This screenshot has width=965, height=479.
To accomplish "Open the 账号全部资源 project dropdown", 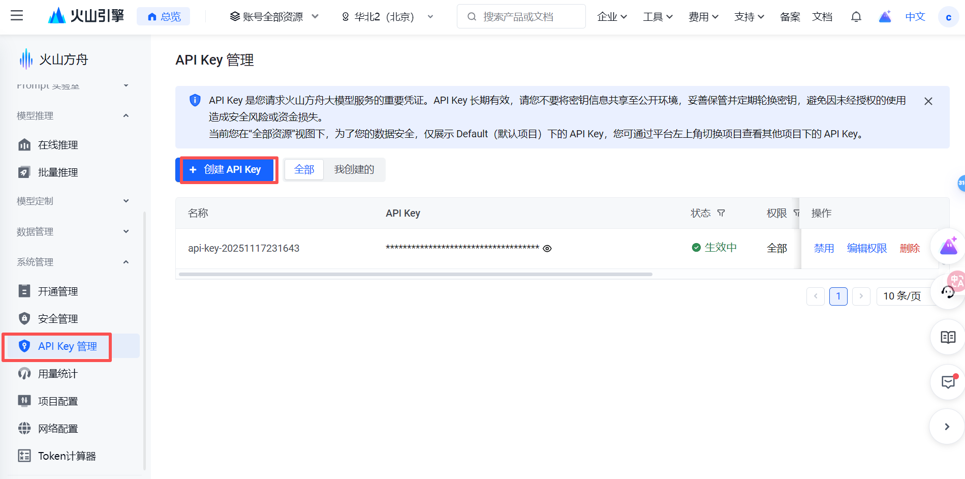I will click(x=274, y=17).
